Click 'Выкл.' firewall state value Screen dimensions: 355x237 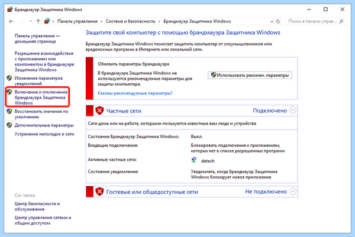tap(197, 137)
